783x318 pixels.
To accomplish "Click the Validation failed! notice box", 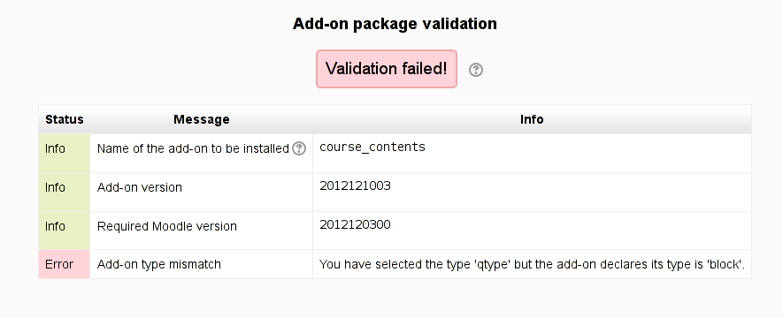I will (387, 69).
